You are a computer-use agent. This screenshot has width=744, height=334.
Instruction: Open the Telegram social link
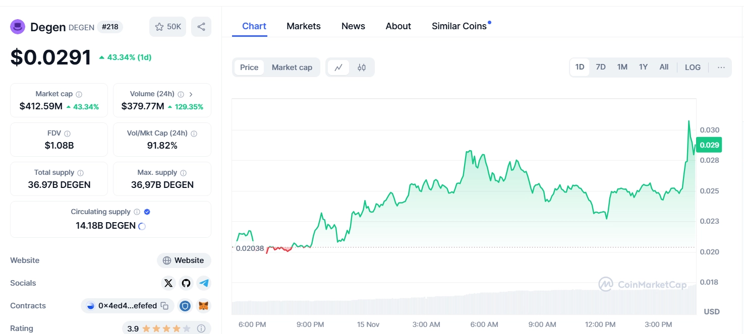click(204, 283)
